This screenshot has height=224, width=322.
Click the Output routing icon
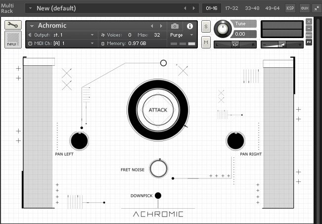click(30, 35)
